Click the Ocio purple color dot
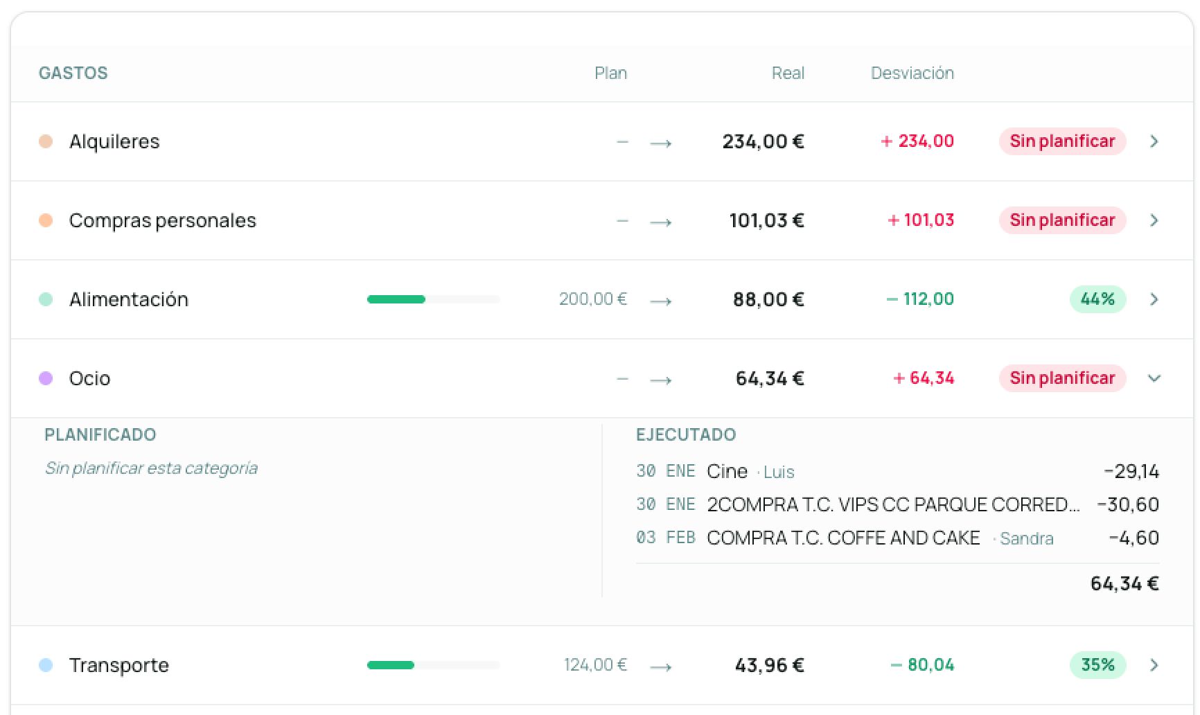The width and height of the screenshot is (1200, 715). (46, 378)
